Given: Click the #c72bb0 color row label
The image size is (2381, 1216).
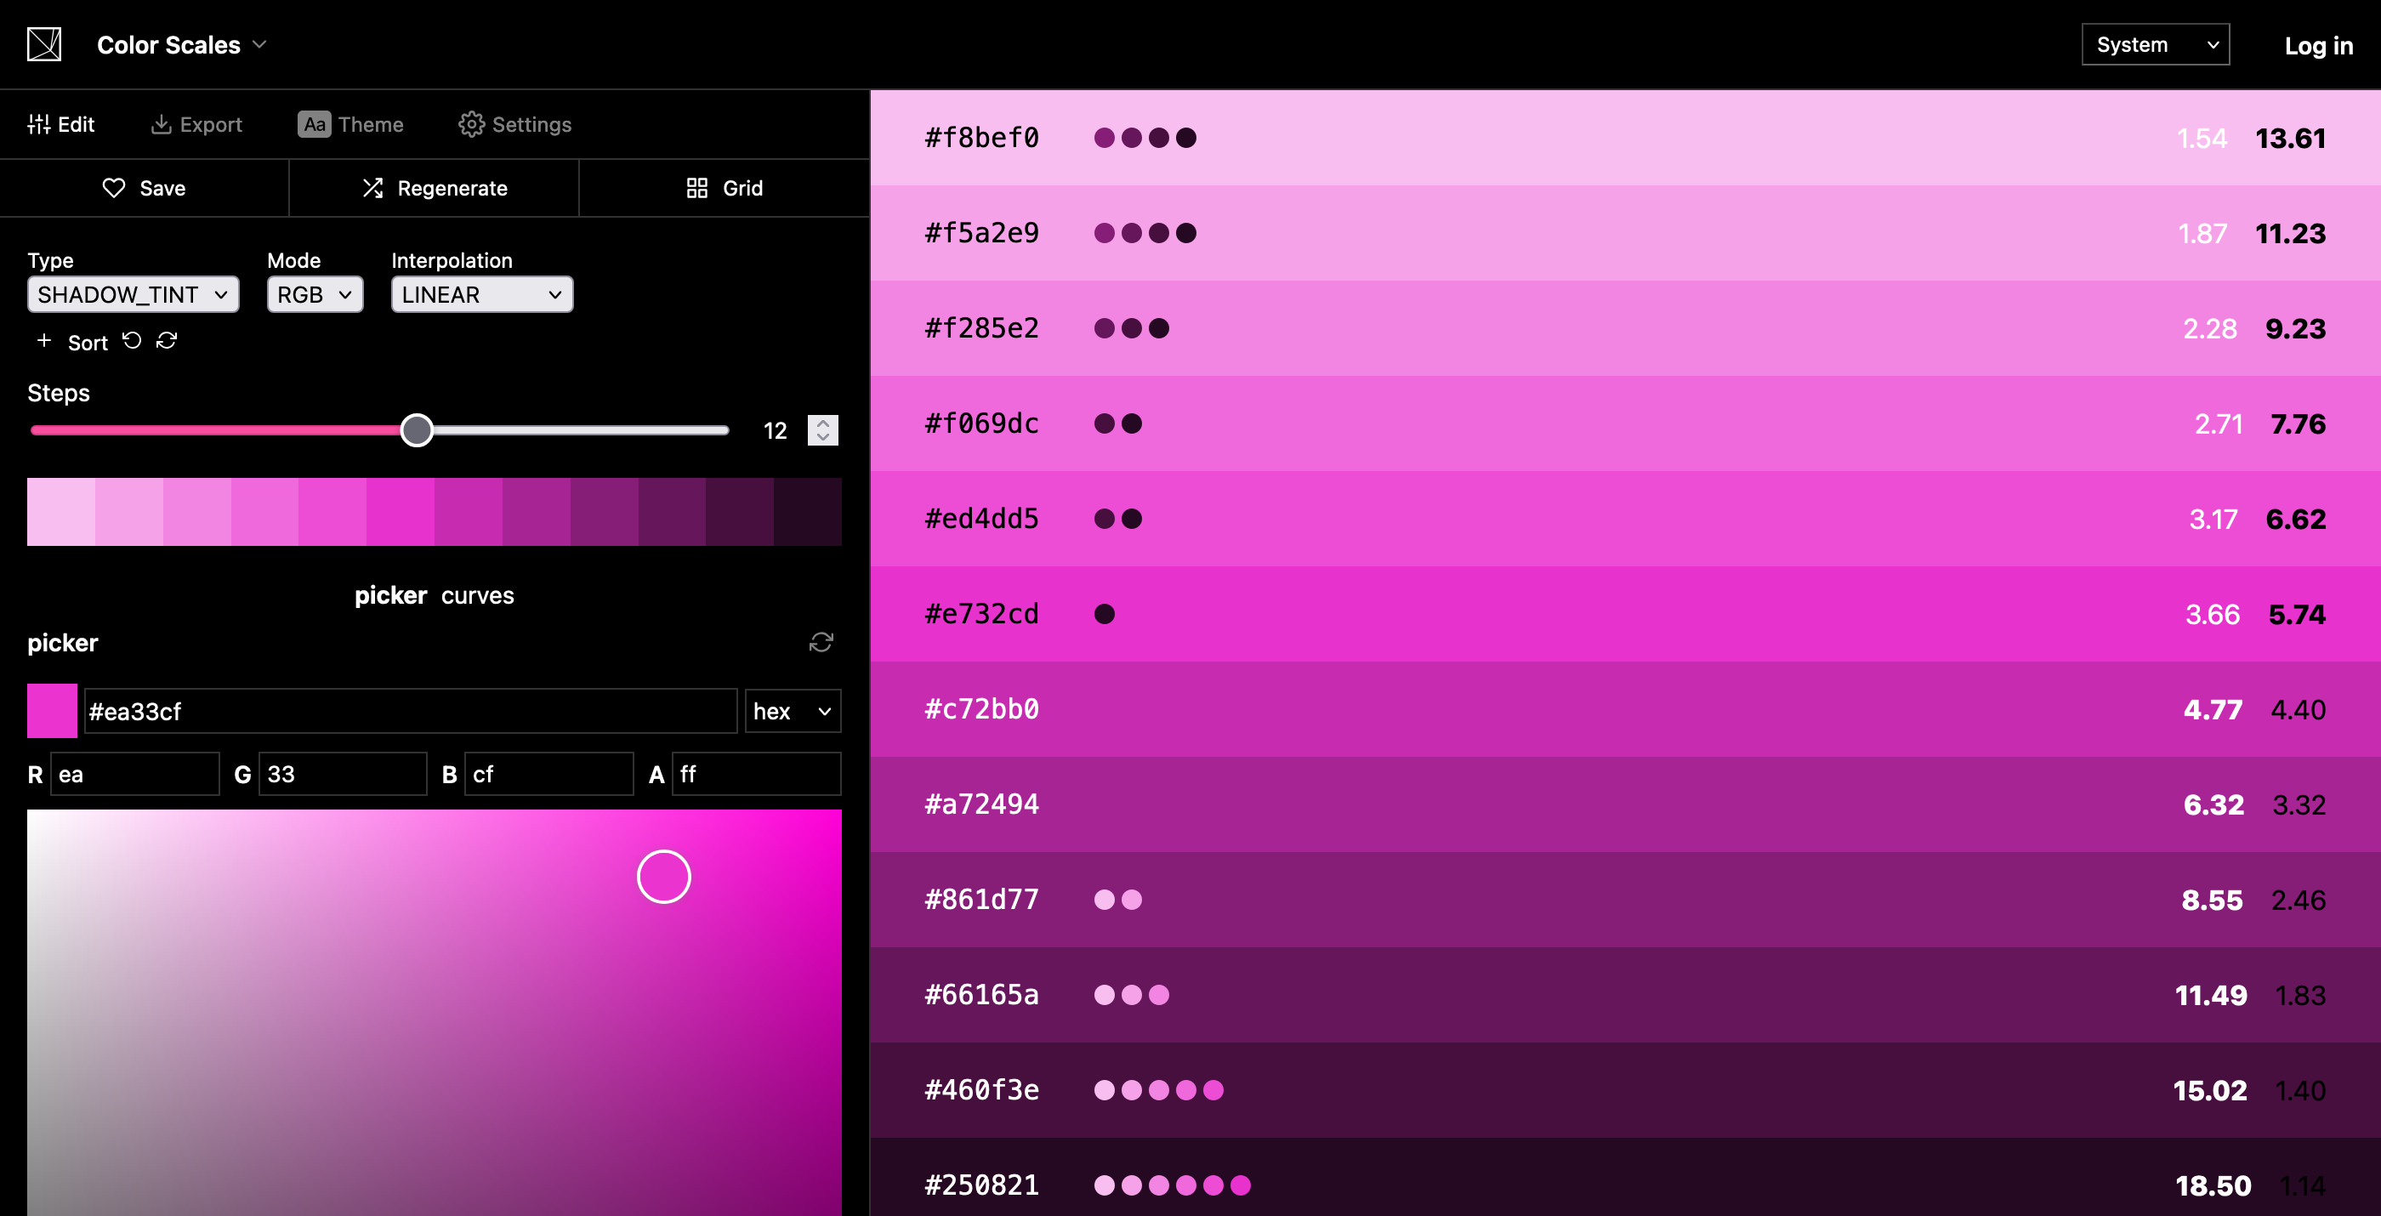Looking at the screenshot, I should point(981,708).
